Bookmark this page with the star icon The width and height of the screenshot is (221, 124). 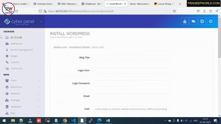[x=174, y=11]
